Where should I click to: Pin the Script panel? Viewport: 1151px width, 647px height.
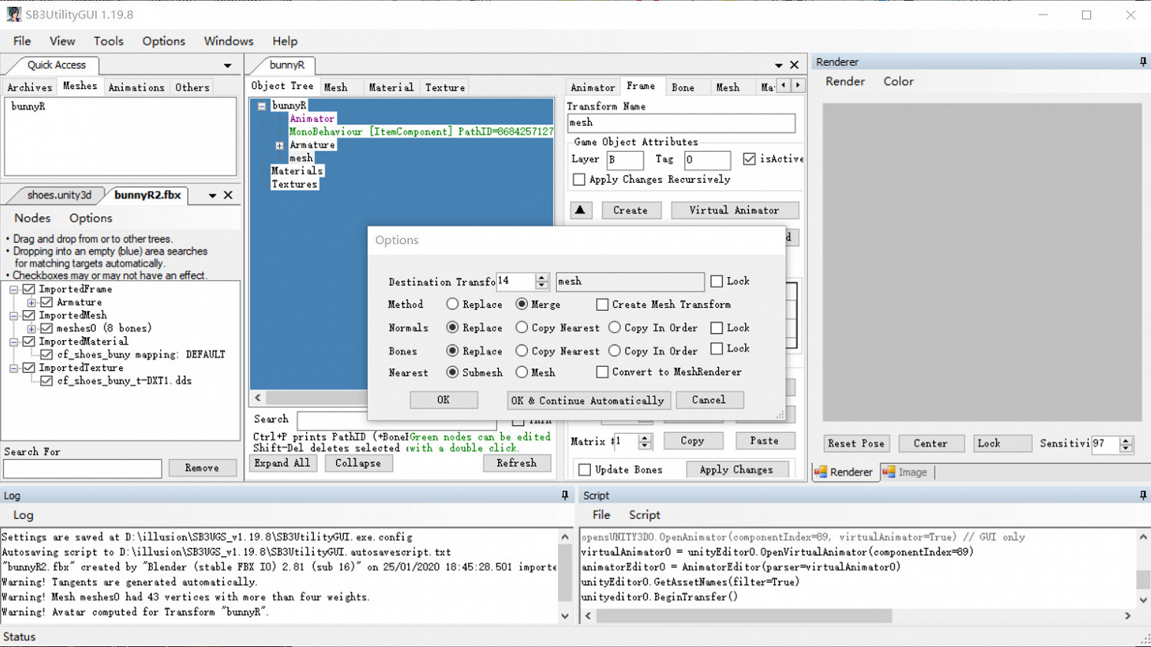pyautogui.click(x=1143, y=496)
